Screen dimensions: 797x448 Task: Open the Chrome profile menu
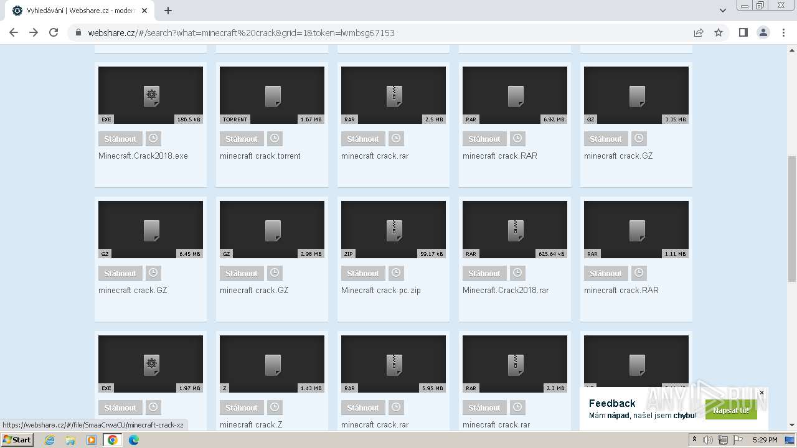tap(763, 32)
